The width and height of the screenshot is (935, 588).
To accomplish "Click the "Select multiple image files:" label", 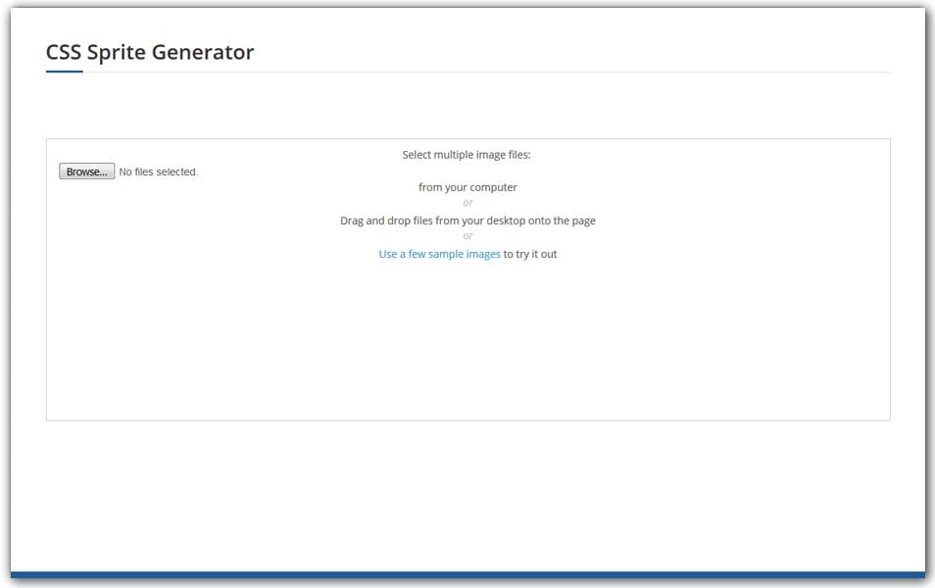I will (x=467, y=155).
